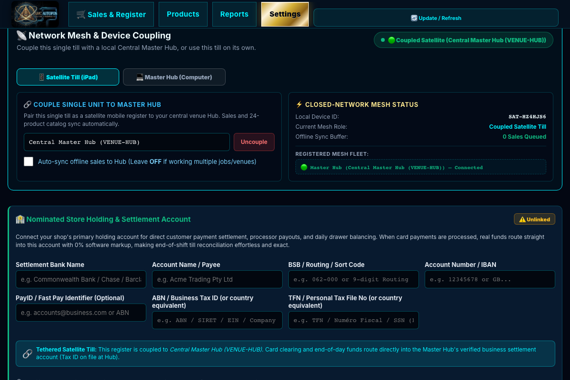
Task: Switch to Master Hub (Computer) mode
Action: point(174,77)
